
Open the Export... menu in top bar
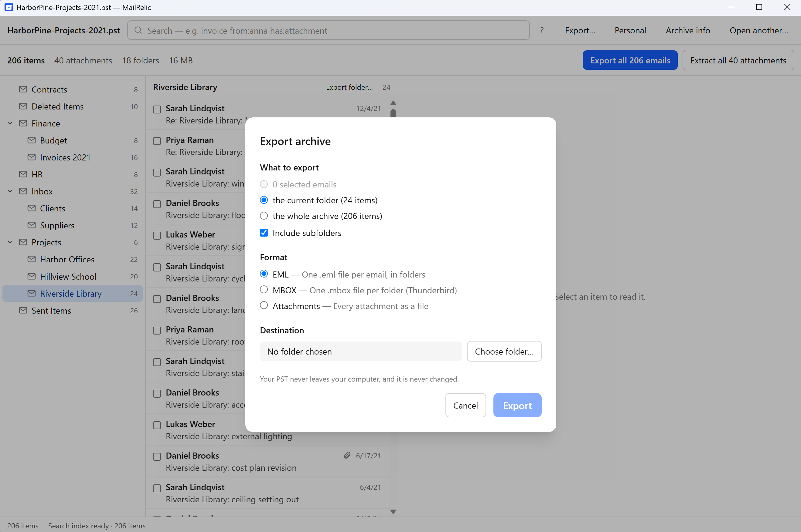point(580,31)
